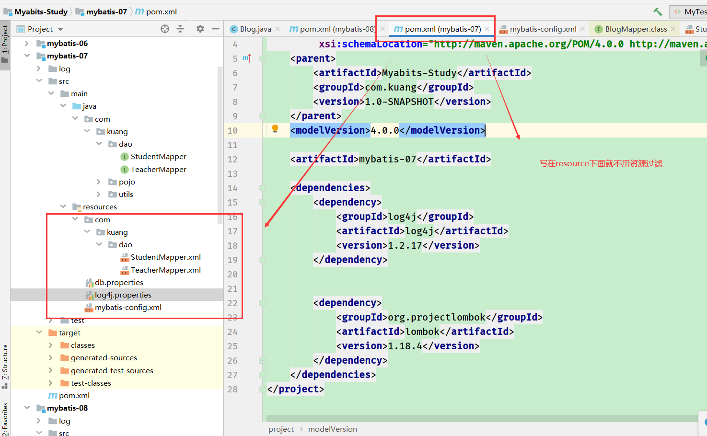Click the log4j version 1.2.17 text
Image resolution: width=707 pixels, height=436 pixels.
pos(405,245)
